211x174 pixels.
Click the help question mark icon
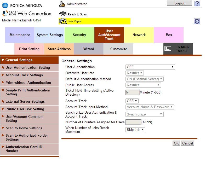coord(197,3)
